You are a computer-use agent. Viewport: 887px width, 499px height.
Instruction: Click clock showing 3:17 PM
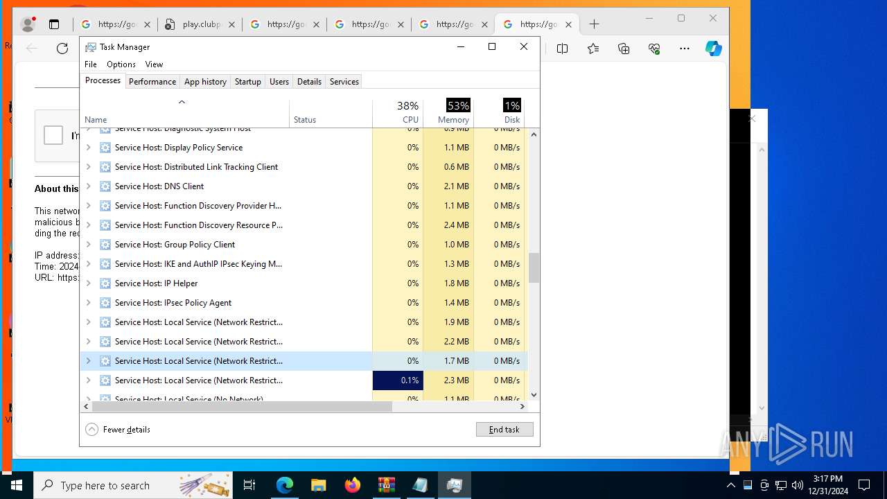828,485
